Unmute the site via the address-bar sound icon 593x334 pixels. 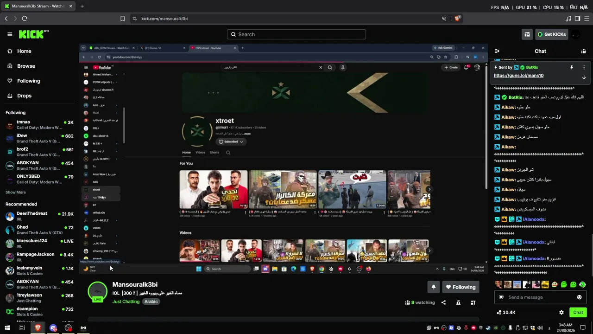point(444,19)
